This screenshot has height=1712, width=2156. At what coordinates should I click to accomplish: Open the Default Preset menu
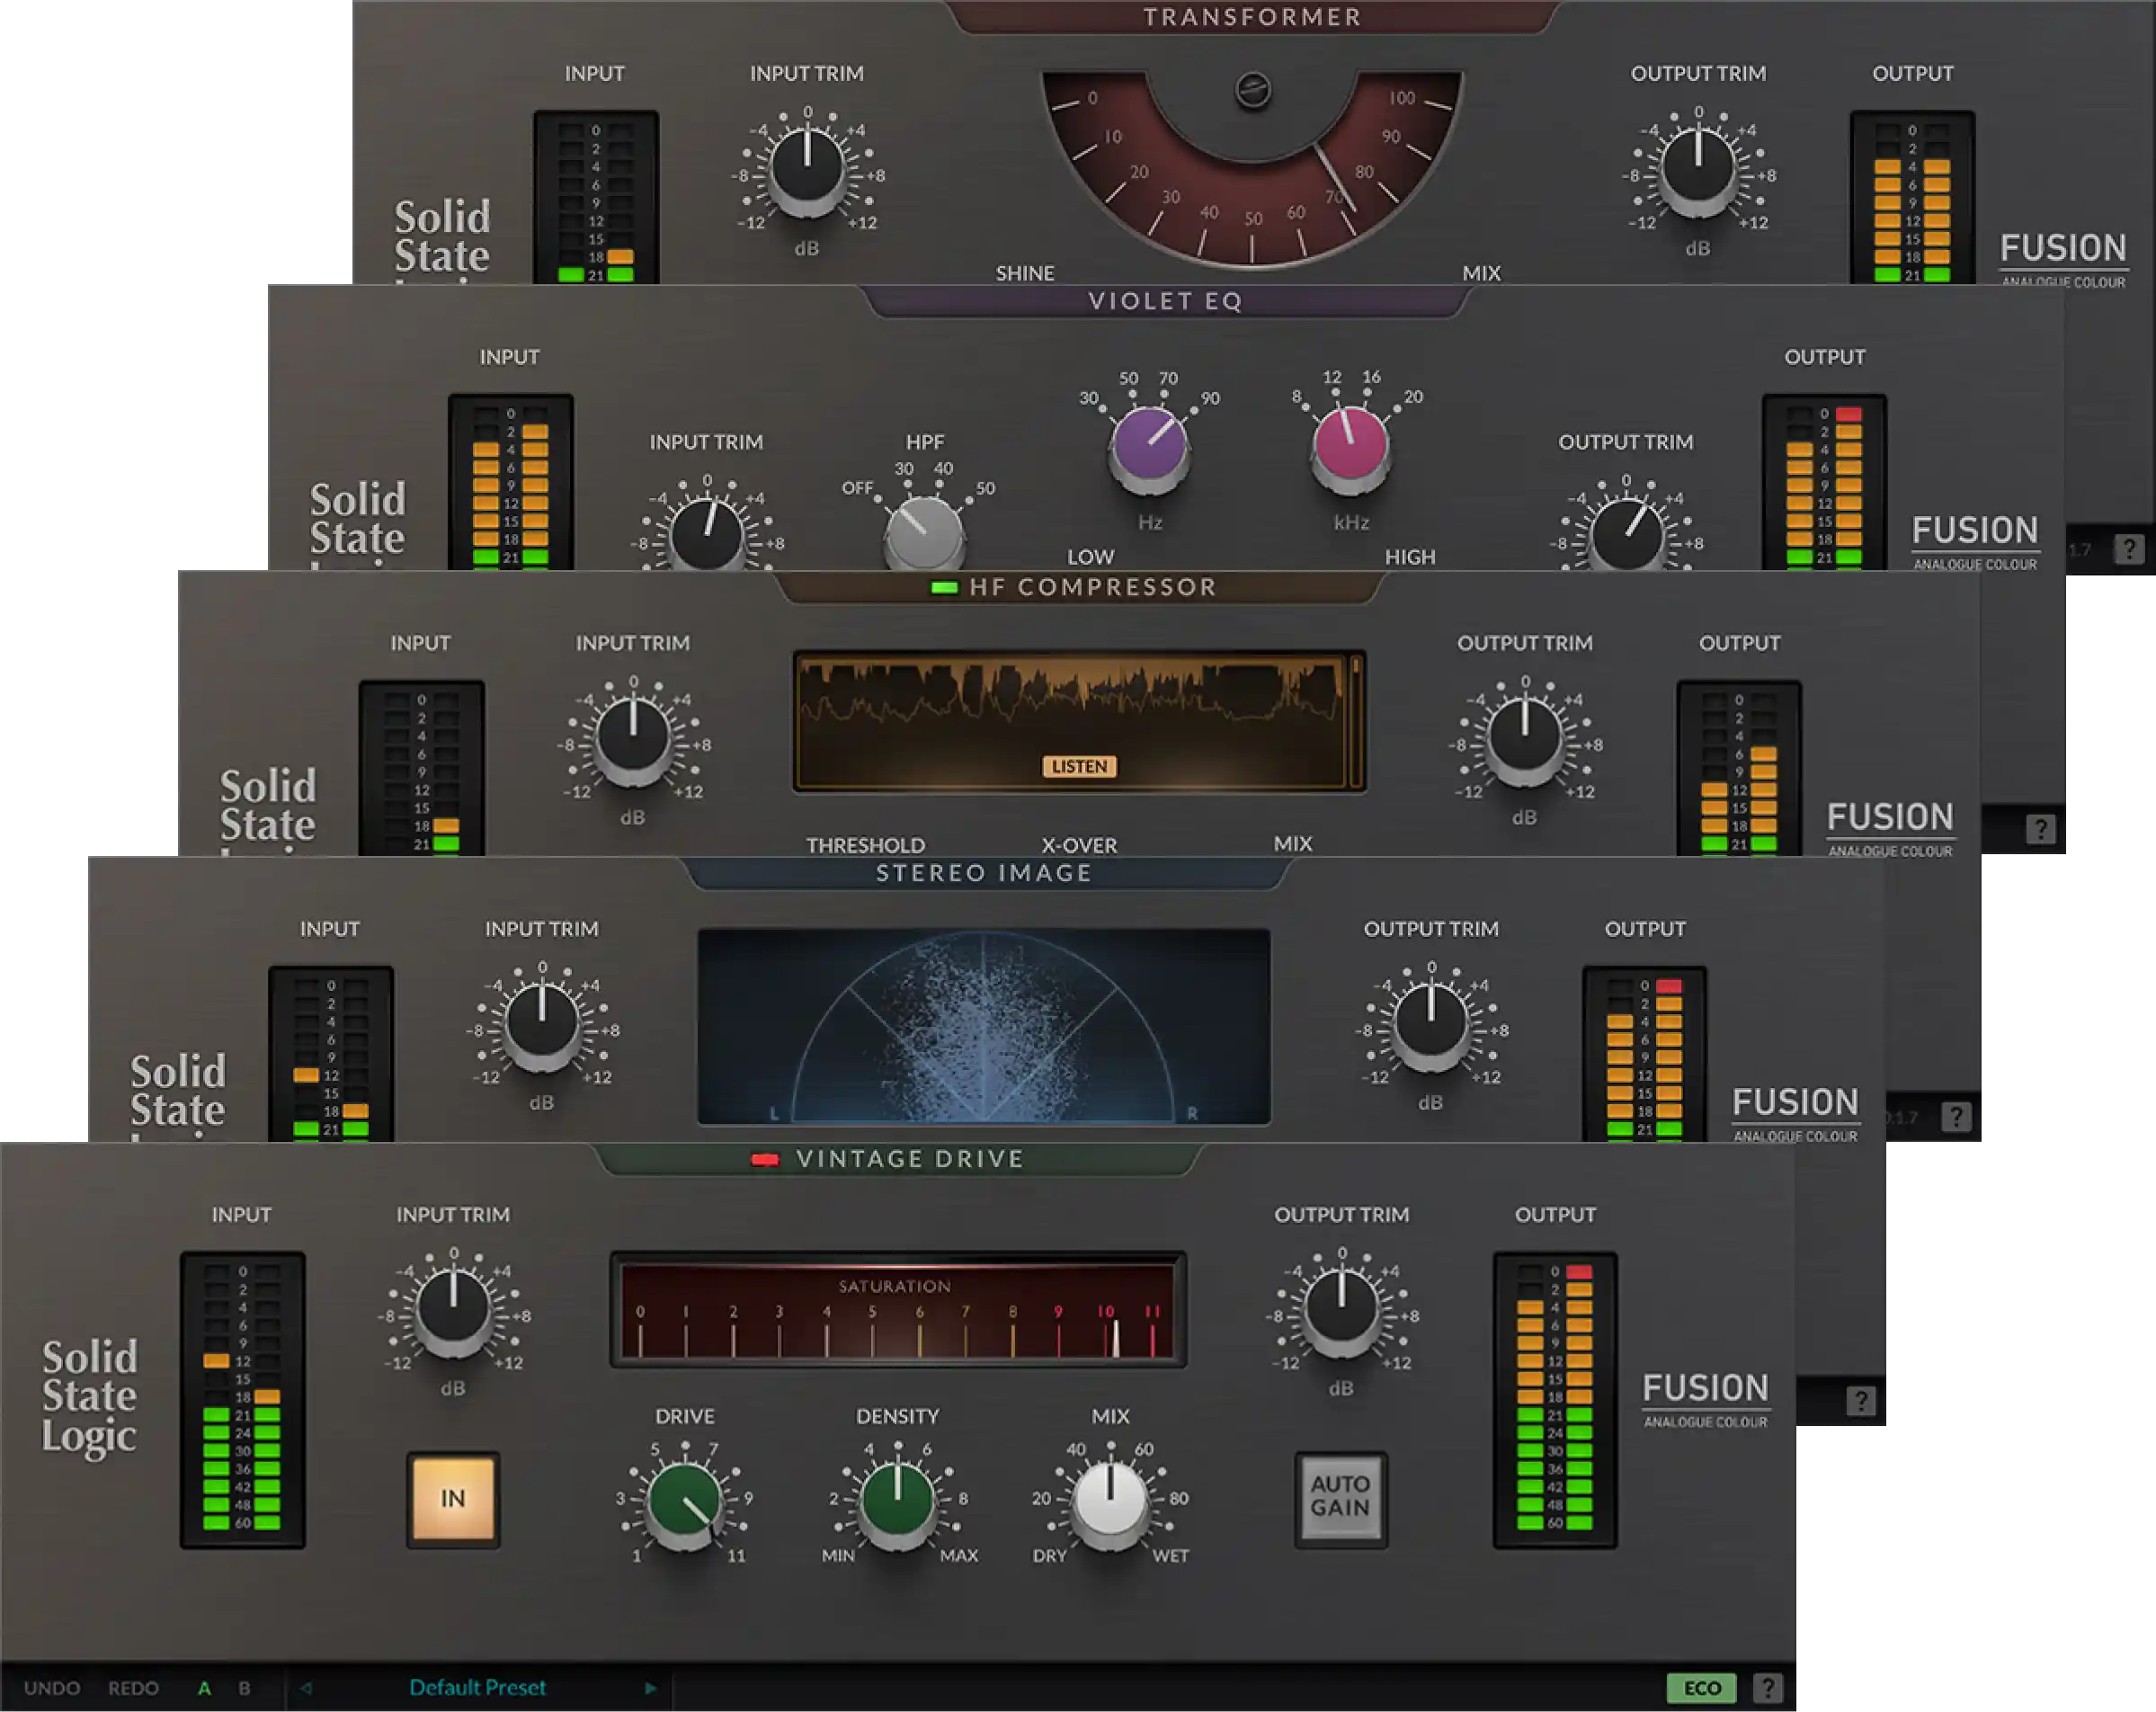coord(478,1687)
